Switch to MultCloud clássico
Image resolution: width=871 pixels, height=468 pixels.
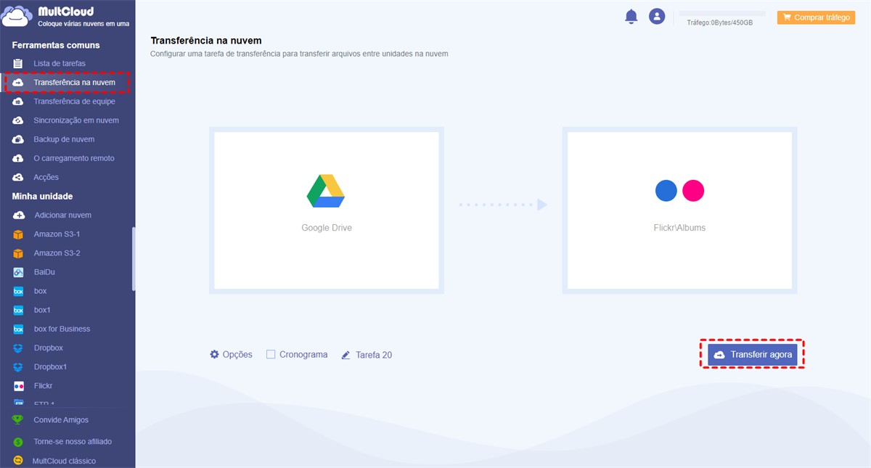pyautogui.click(x=64, y=461)
